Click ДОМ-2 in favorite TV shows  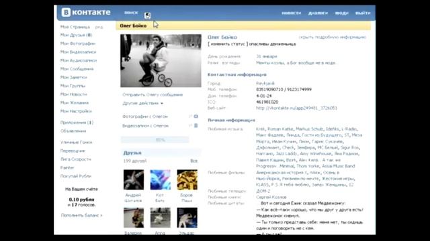click(x=263, y=191)
